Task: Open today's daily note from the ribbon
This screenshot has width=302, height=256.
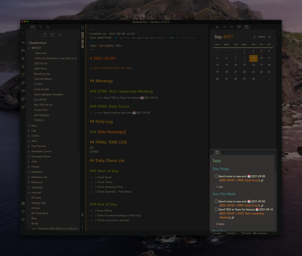Action: (x=23, y=75)
